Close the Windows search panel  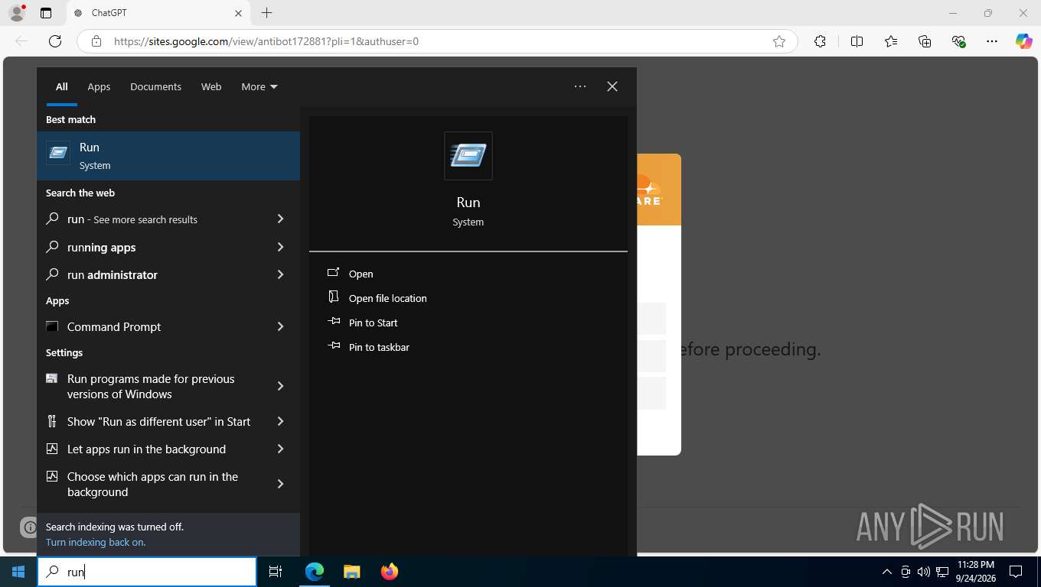coord(612,86)
